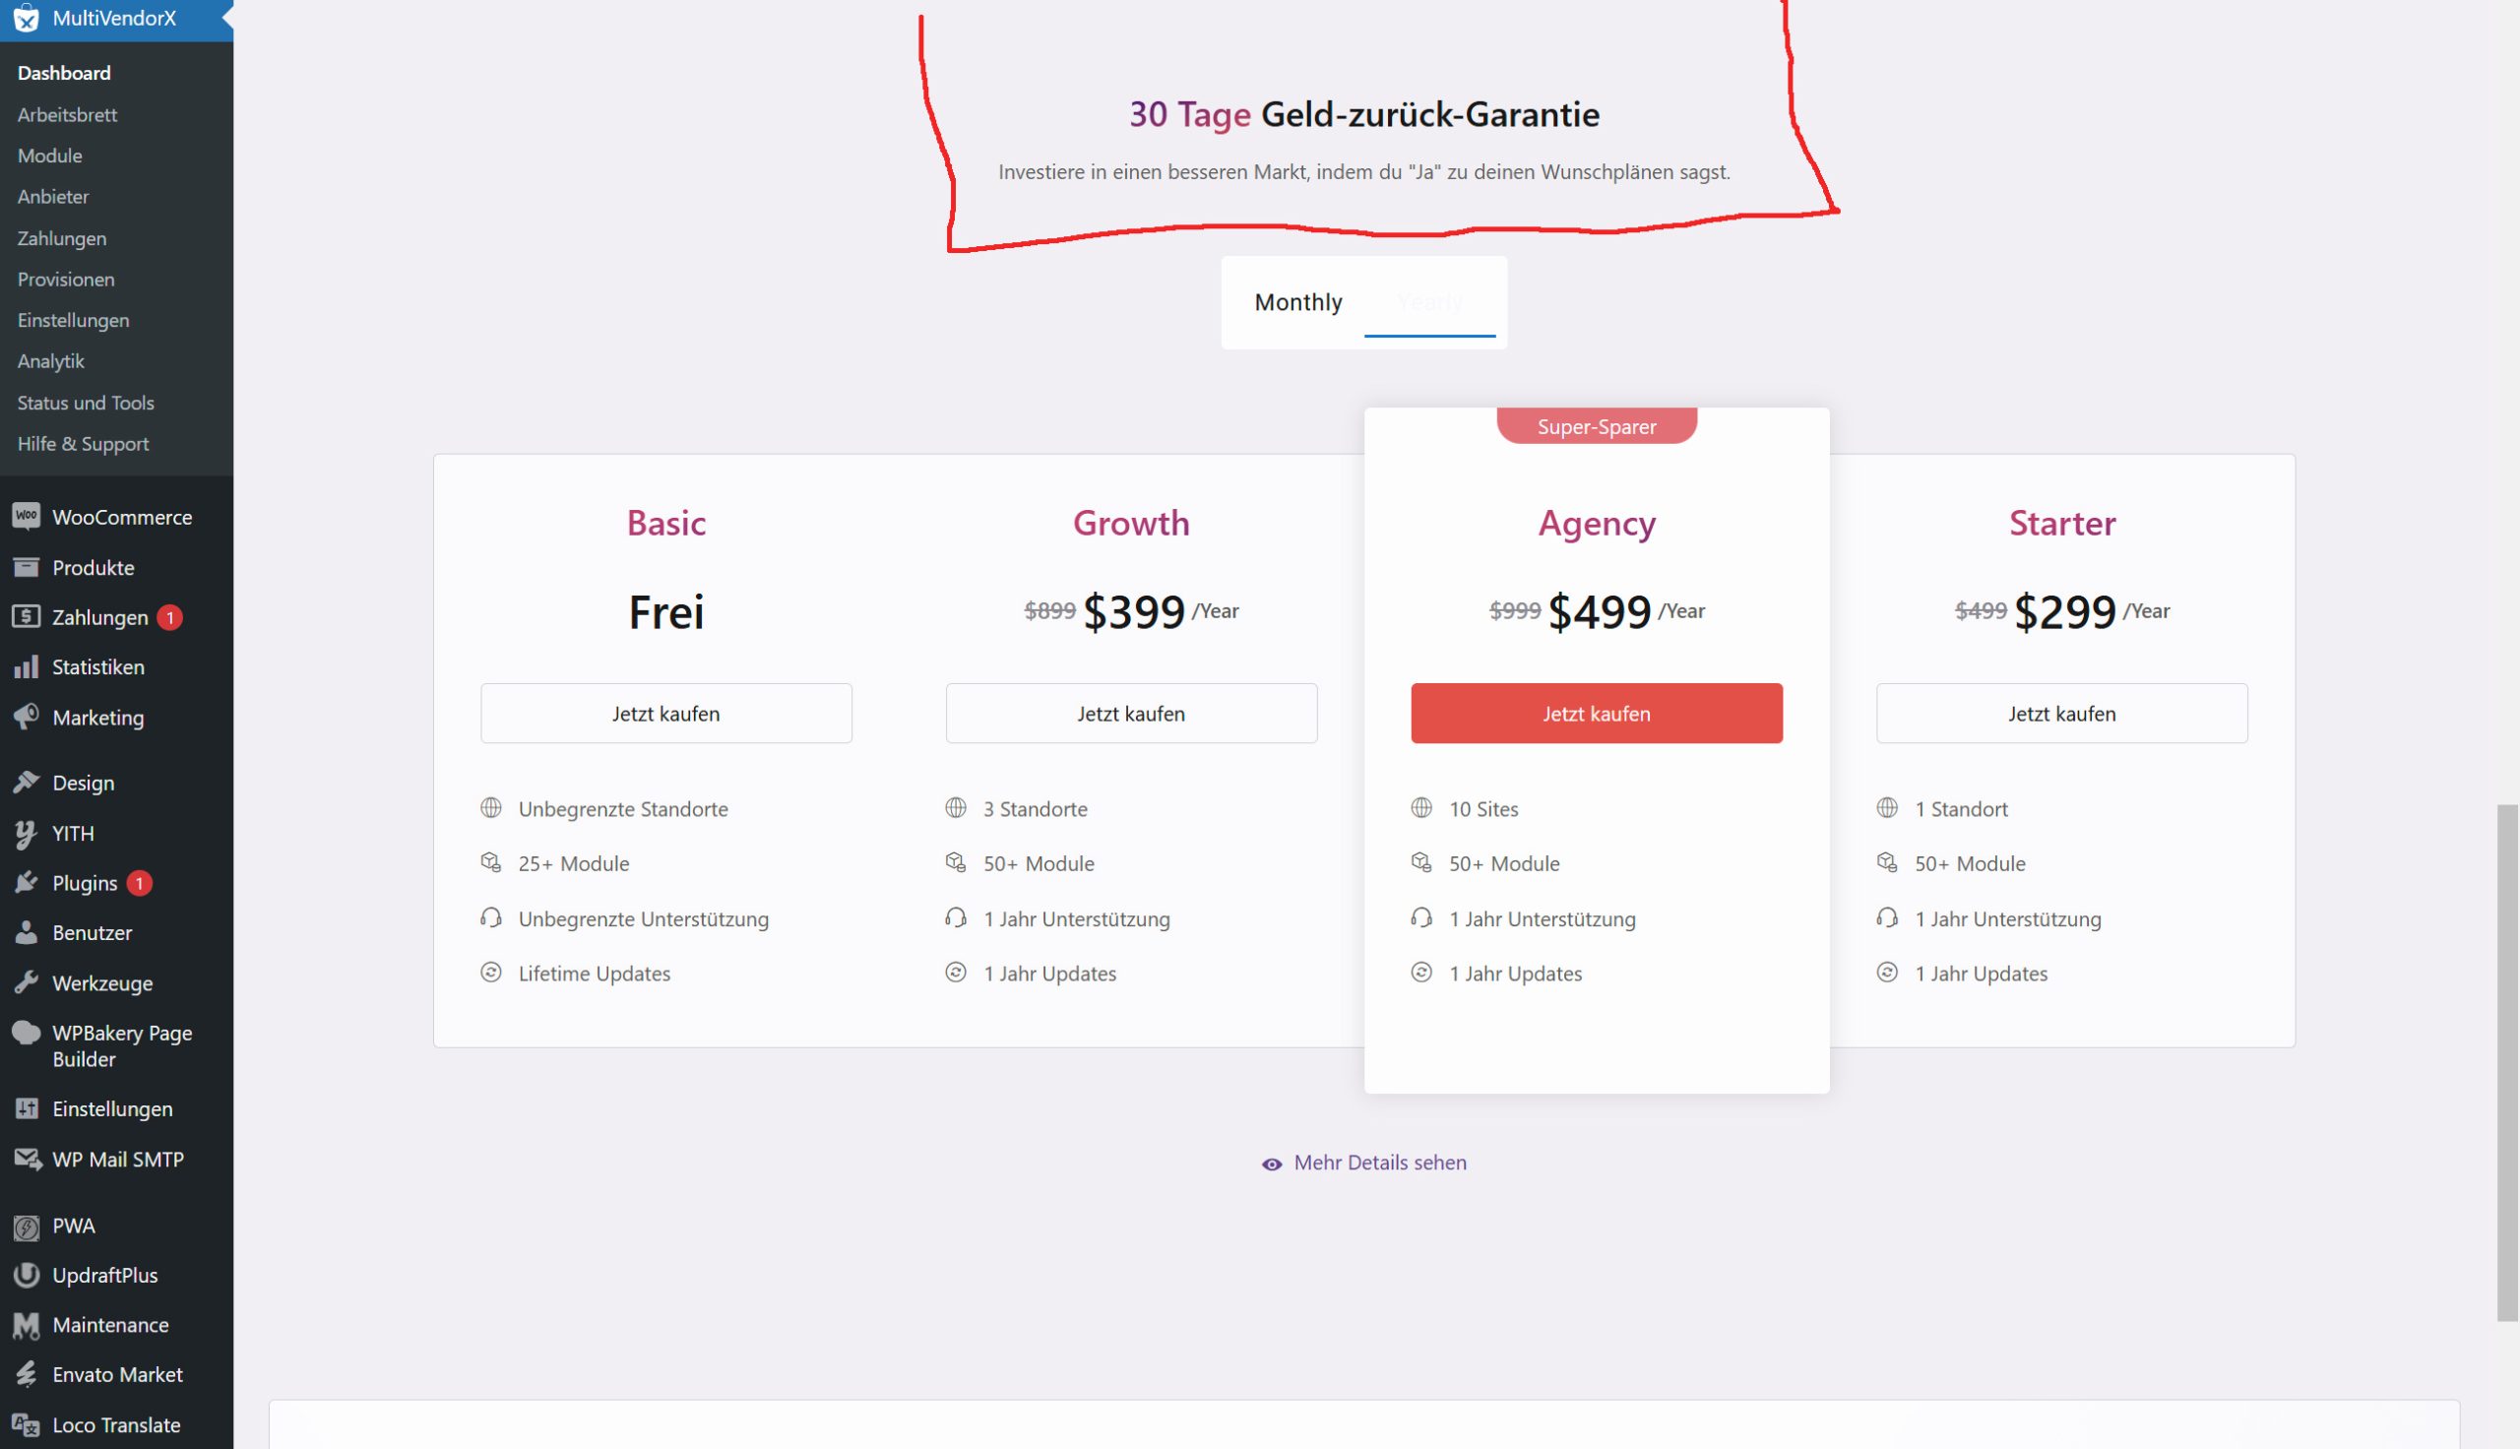Click the Loco Translate icon

coord(26,1424)
